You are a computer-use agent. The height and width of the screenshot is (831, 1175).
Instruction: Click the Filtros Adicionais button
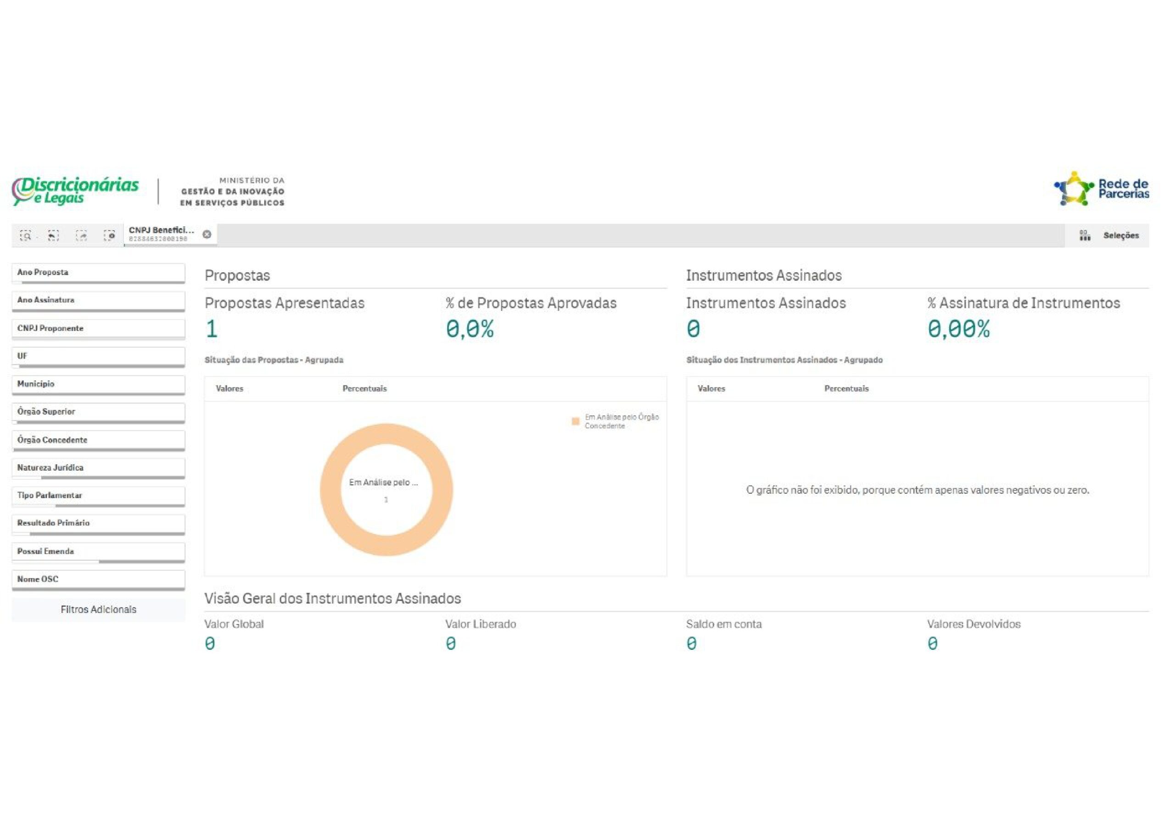[98, 609]
